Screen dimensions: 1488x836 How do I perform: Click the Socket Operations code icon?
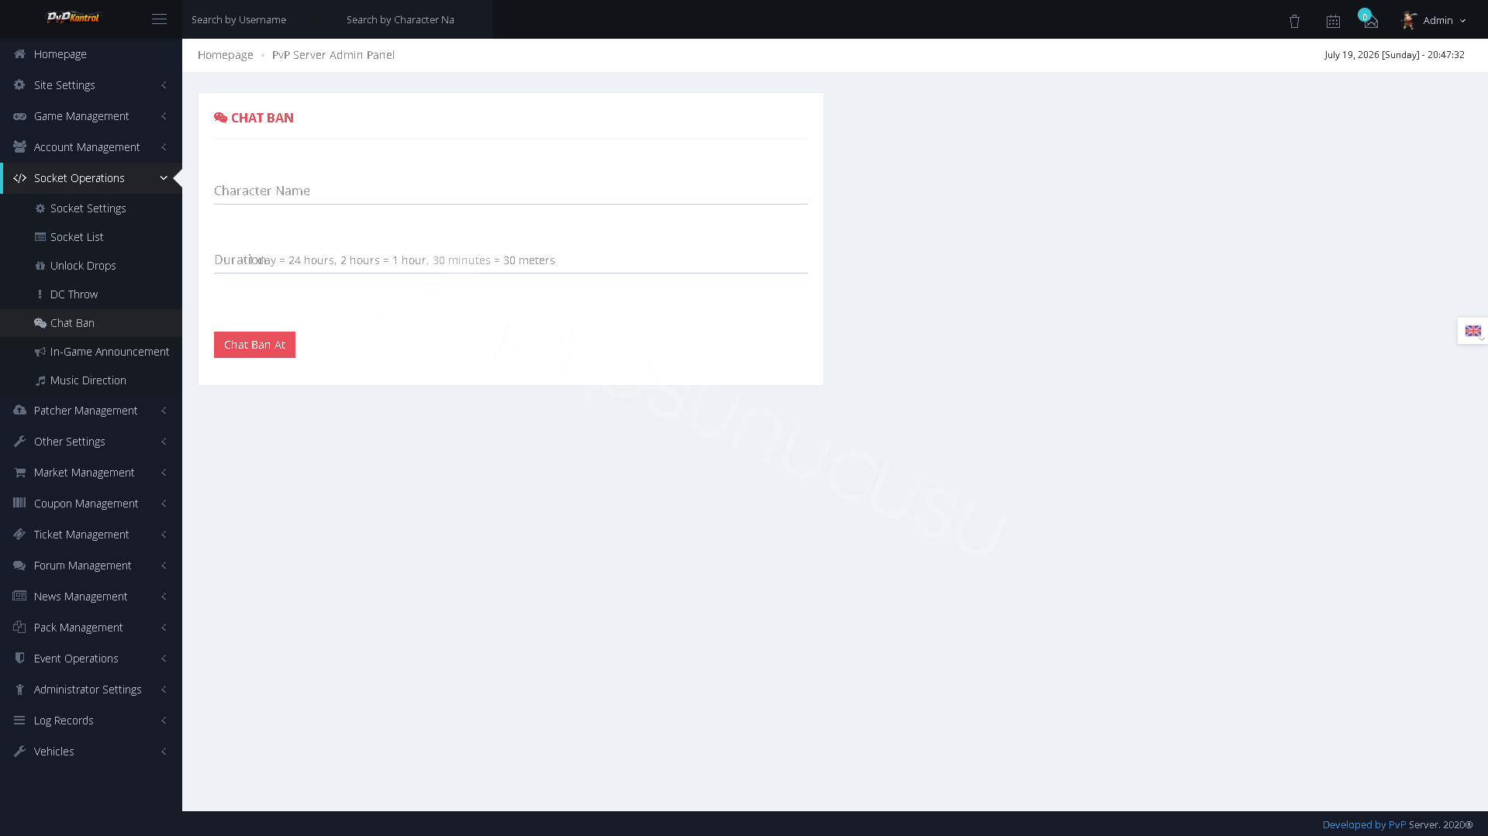[19, 178]
